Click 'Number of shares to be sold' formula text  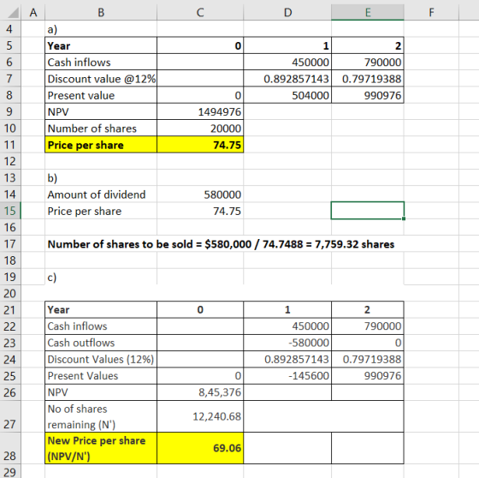pos(221,244)
